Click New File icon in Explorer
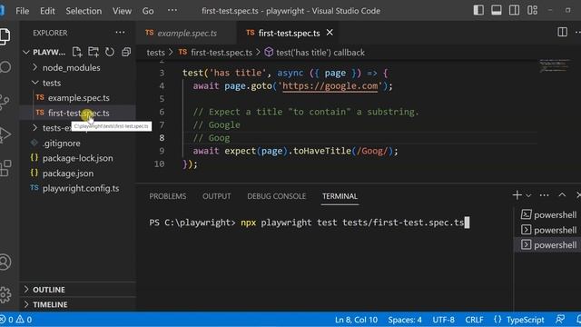Image resolution: width=581 pixels, height=327 pixels. pyautogui.click(x=77, y=52)
